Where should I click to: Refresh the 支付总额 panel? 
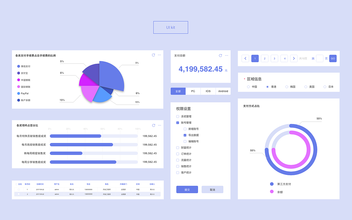(x=220, y=56)
